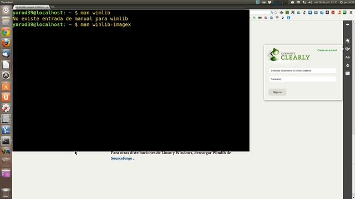This screenshot has width=355, height=199.
Task: Click the Clearly back arrow icon
Action: (348, 24)
